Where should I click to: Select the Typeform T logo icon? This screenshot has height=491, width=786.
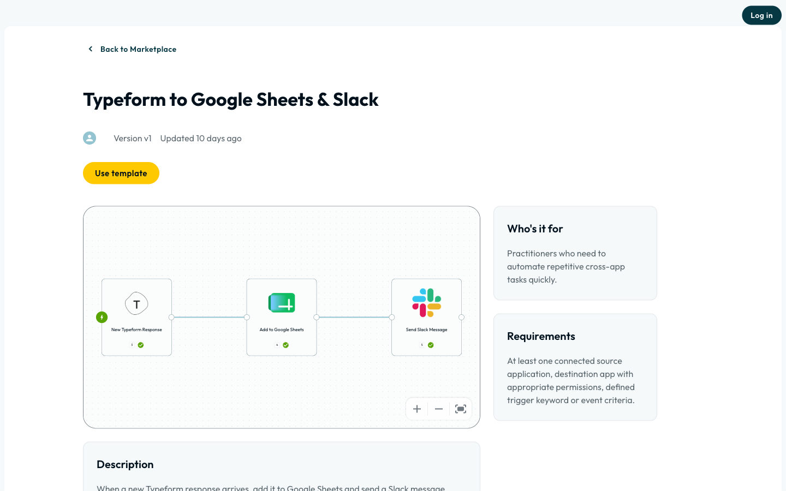click(x=136, y=304)
